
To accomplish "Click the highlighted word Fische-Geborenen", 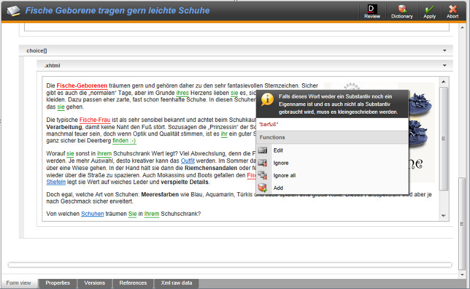I will tap(82, 86).
